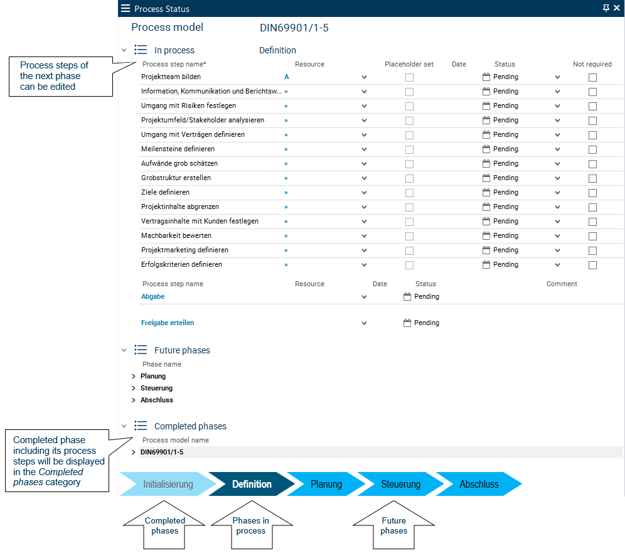Viewport: 625px width, 553px height.
Task: Open date calendar for Projektmarketing definieren
Action: point(486,250)
